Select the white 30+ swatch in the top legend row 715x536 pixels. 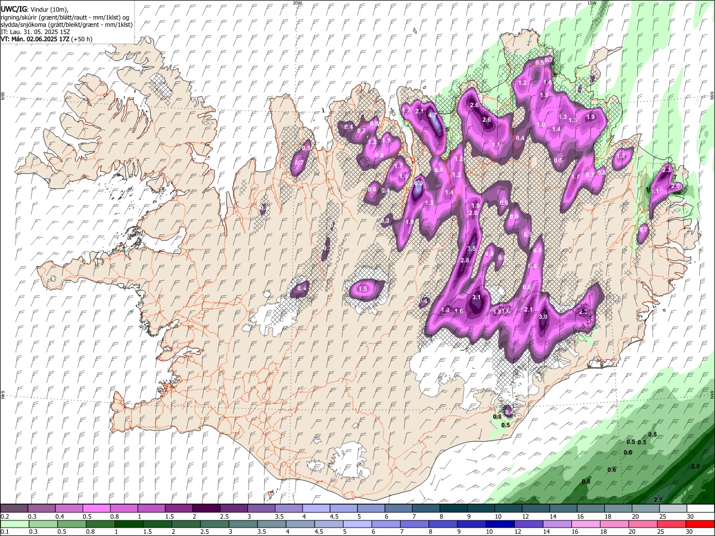click(x=701, y=509)
